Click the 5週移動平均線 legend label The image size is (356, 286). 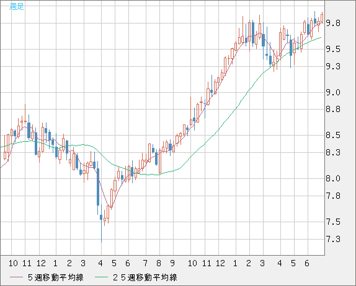pos(56,277)
